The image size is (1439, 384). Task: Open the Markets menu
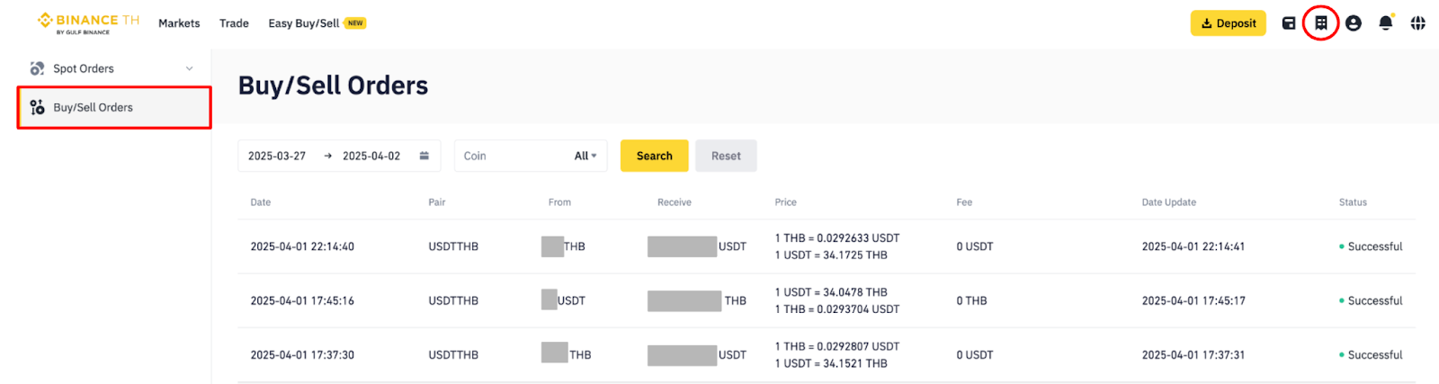click(179, 23)
